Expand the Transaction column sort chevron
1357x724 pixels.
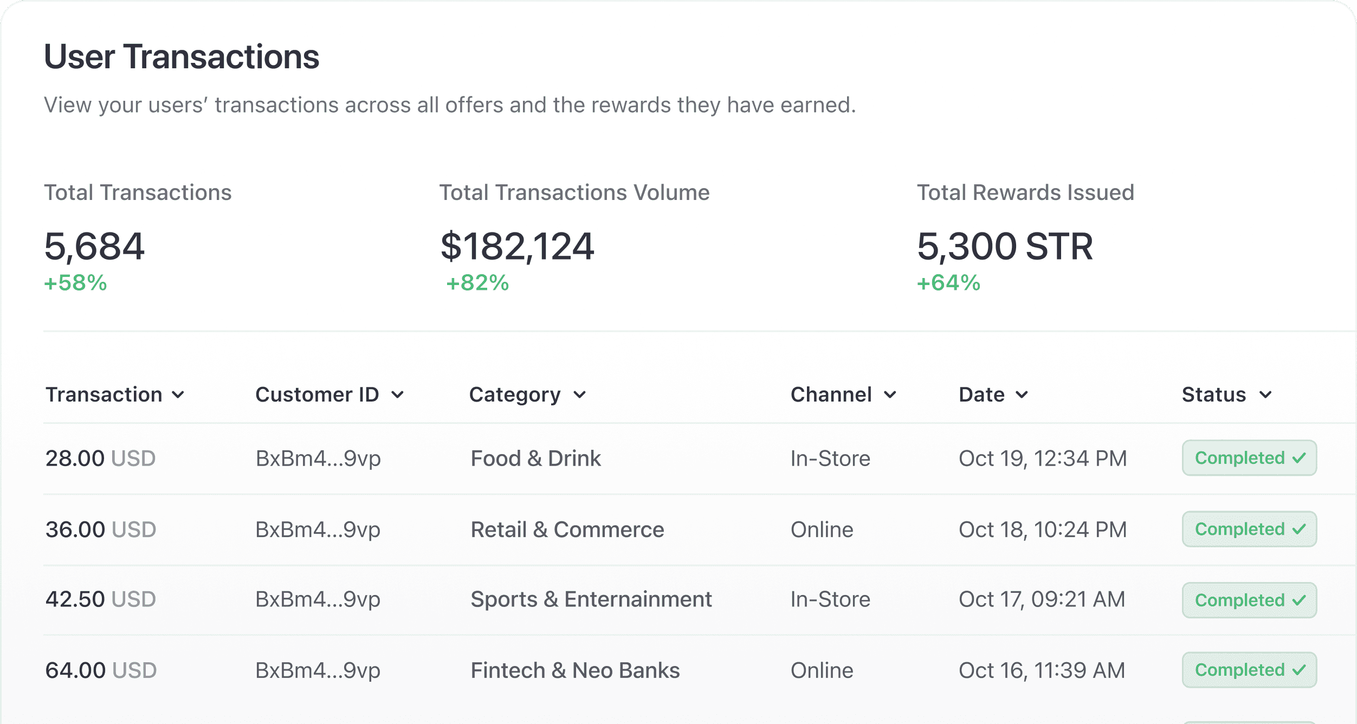click(178, 395)
